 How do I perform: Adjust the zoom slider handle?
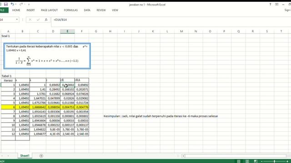click(x=274, y=161)
